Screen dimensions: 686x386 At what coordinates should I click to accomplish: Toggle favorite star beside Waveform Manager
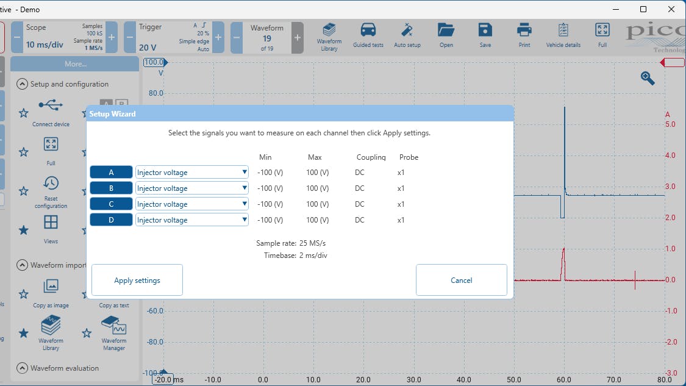87,333
